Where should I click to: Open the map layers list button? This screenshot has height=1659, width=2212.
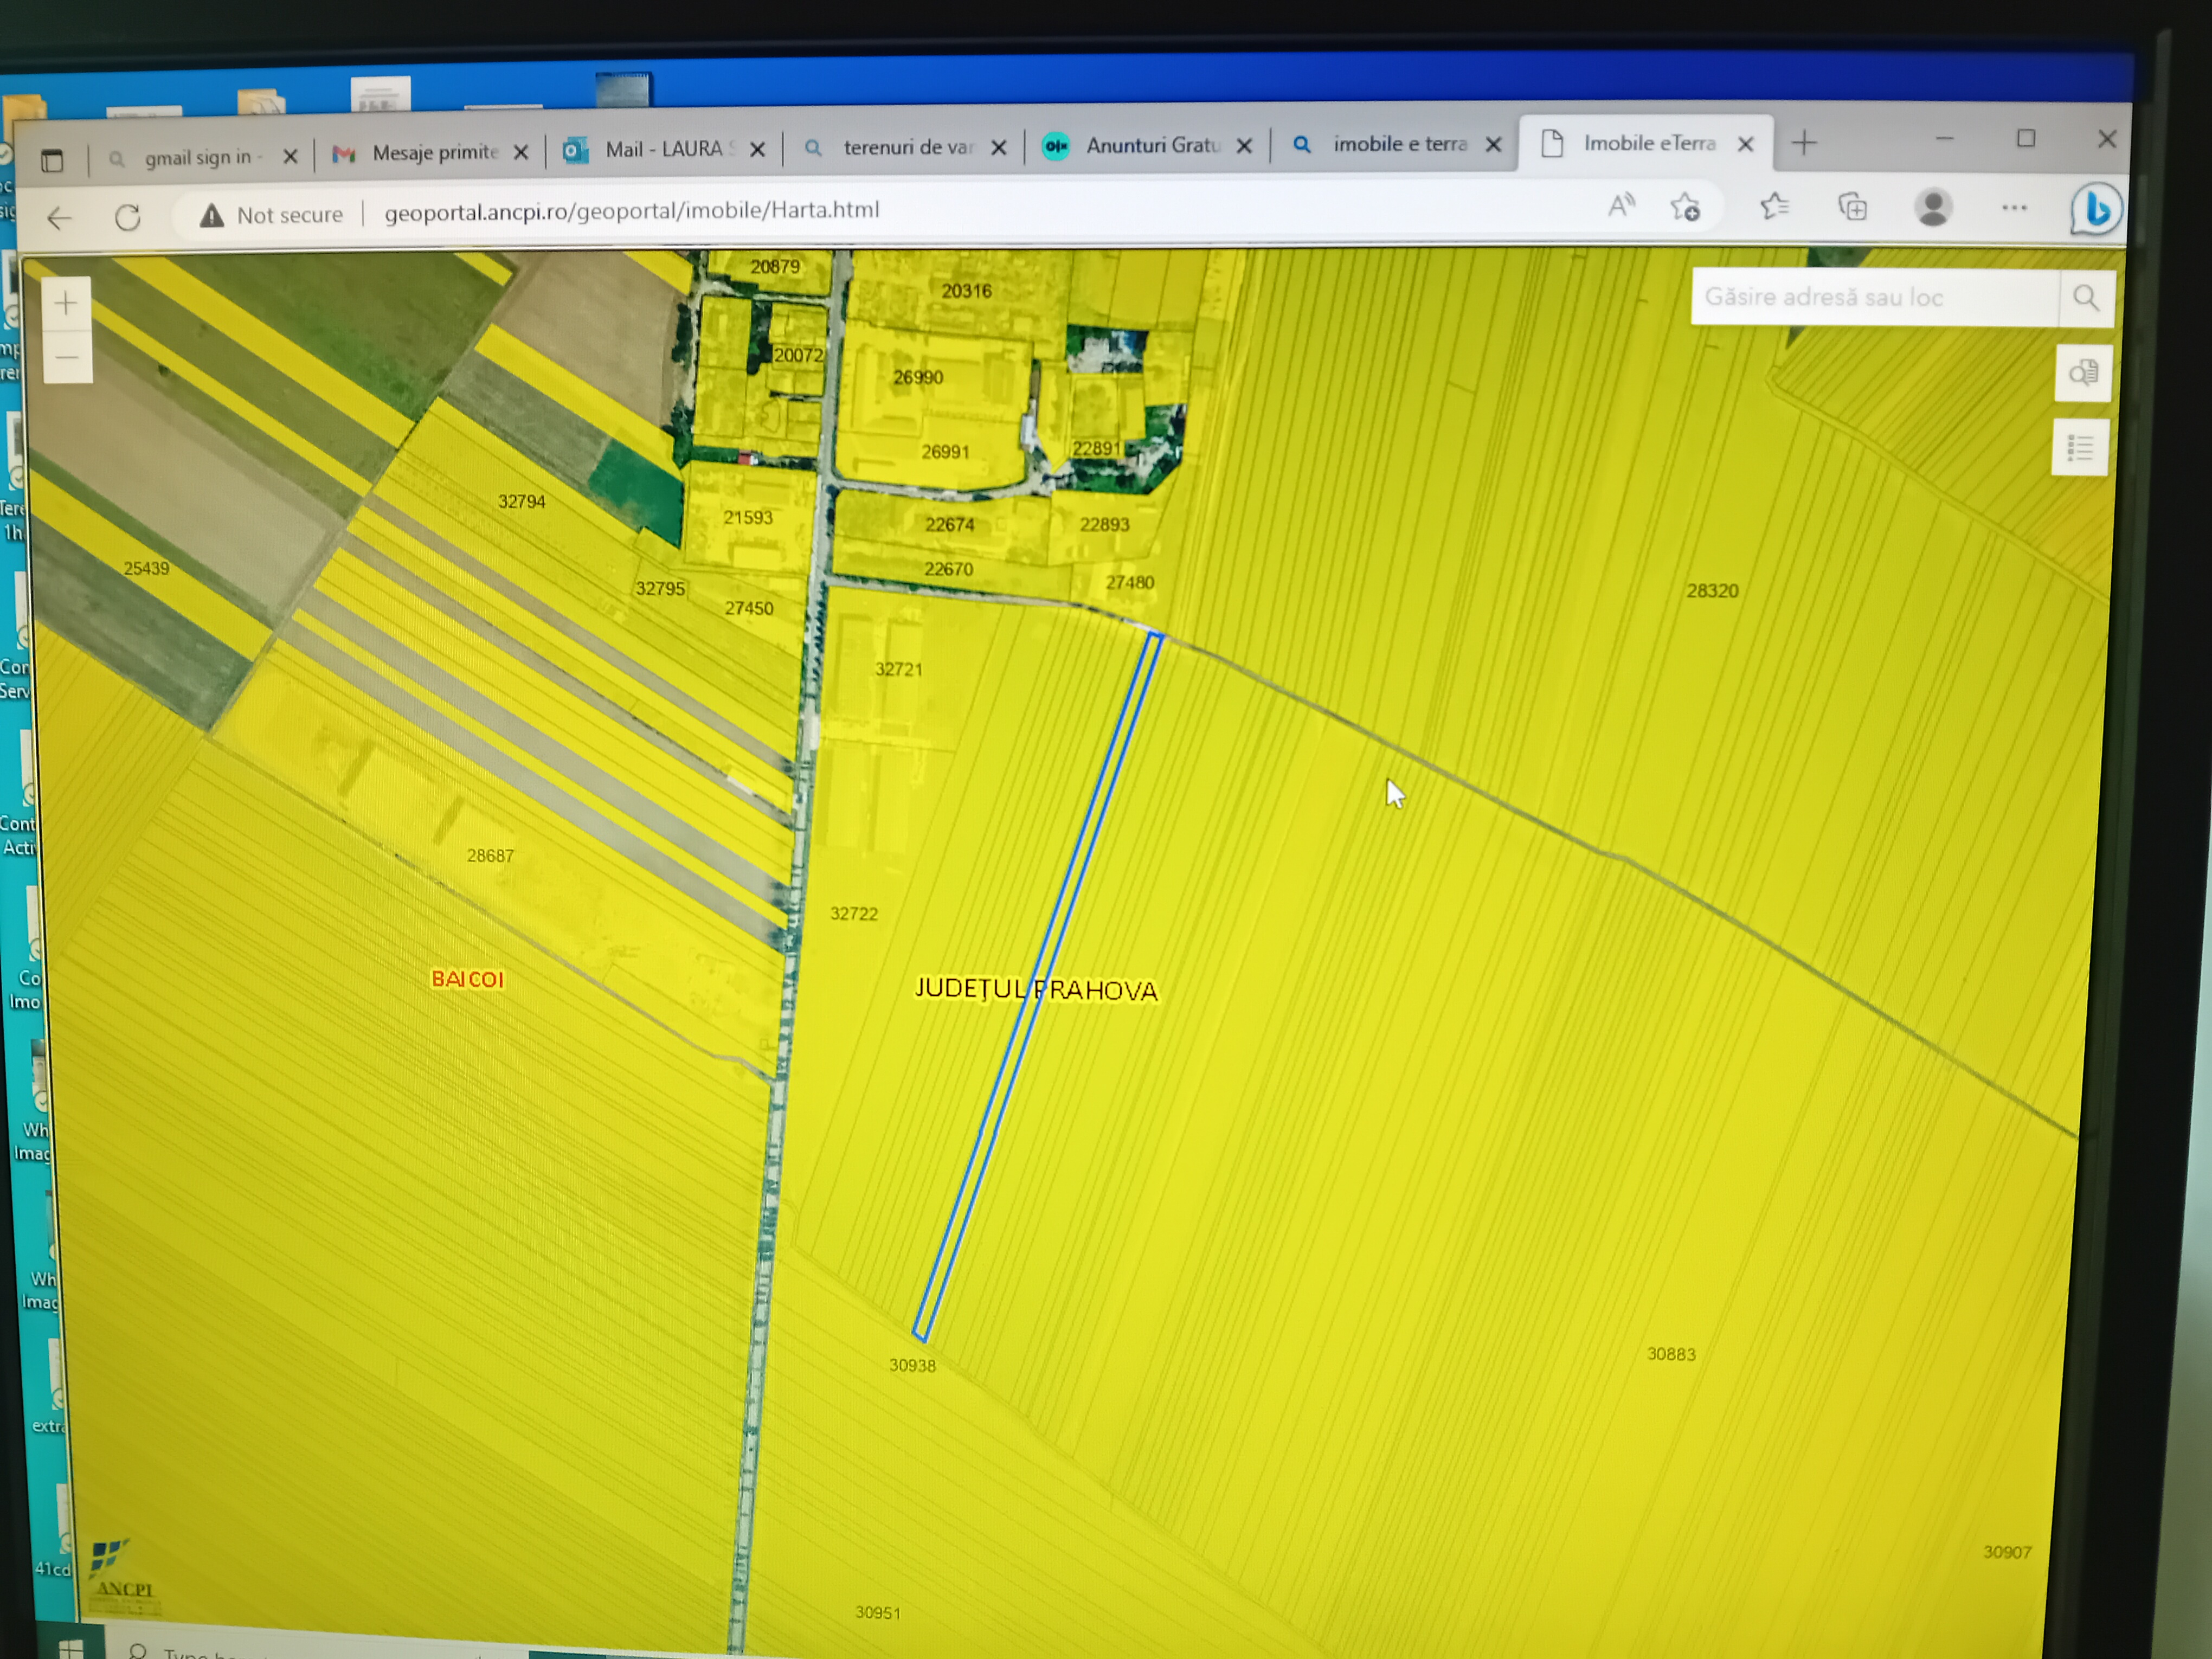tap(2080, 448)
